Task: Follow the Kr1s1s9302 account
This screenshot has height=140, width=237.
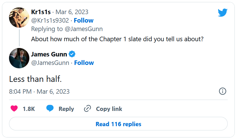Action: [84, 20]
